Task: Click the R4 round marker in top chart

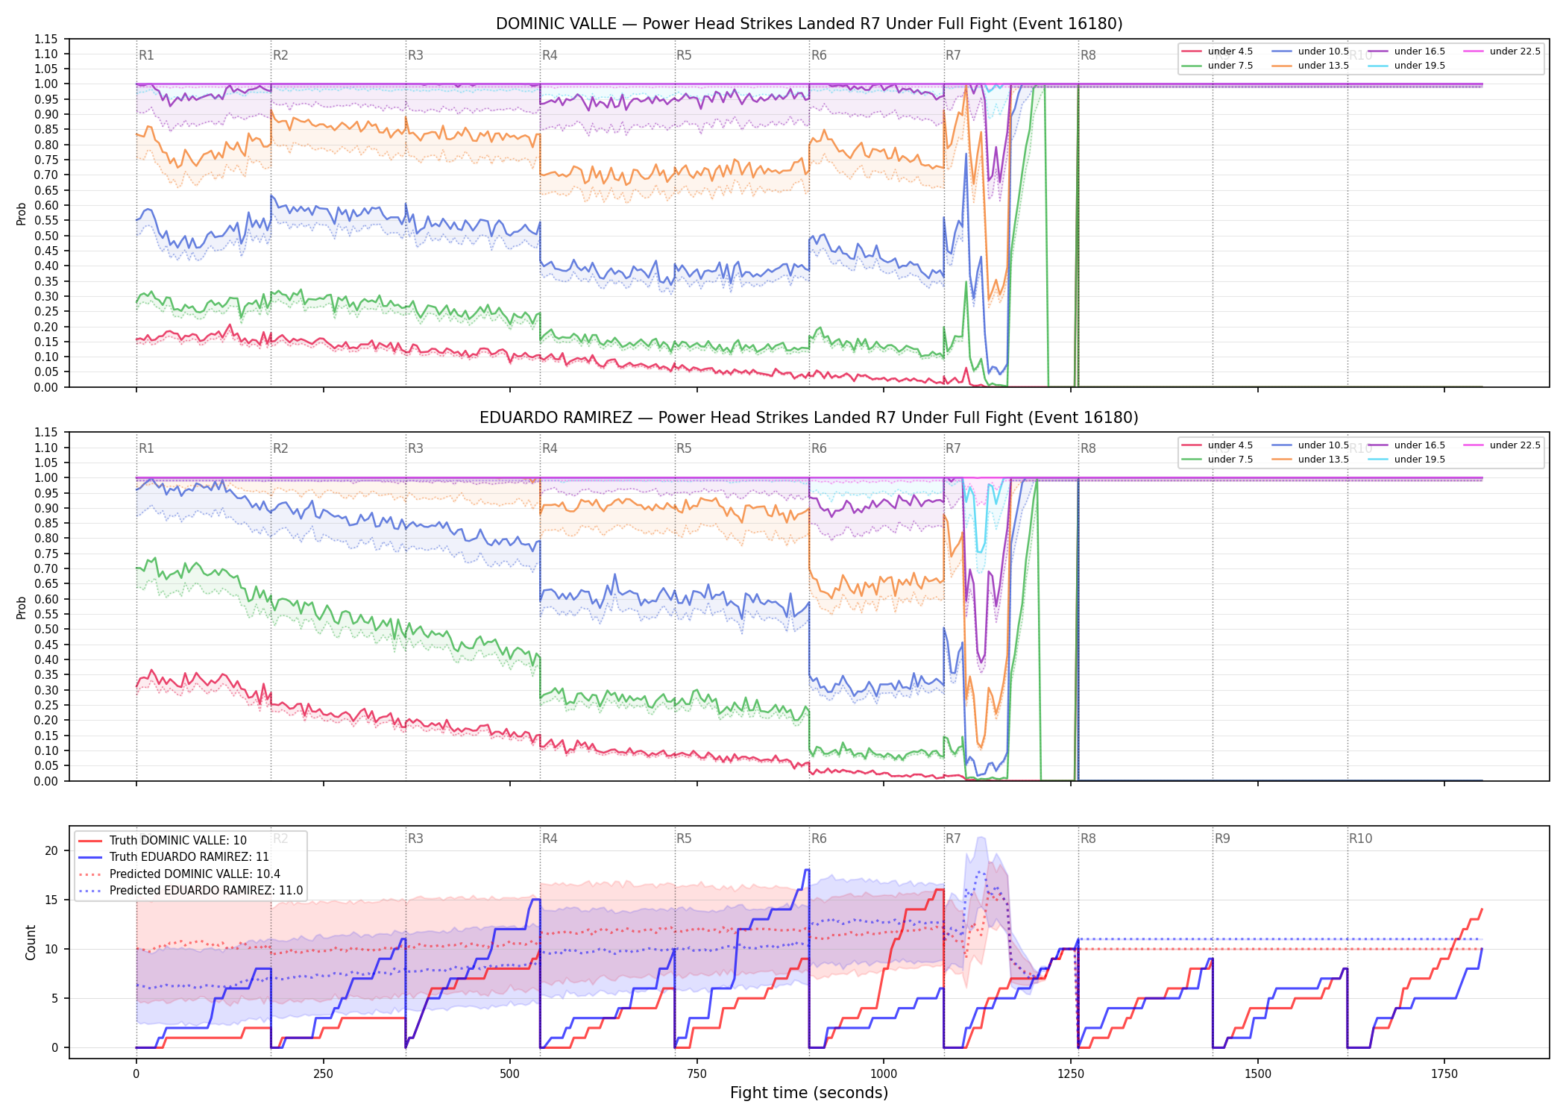Action: pyautogui.click(x=550, y=55)
